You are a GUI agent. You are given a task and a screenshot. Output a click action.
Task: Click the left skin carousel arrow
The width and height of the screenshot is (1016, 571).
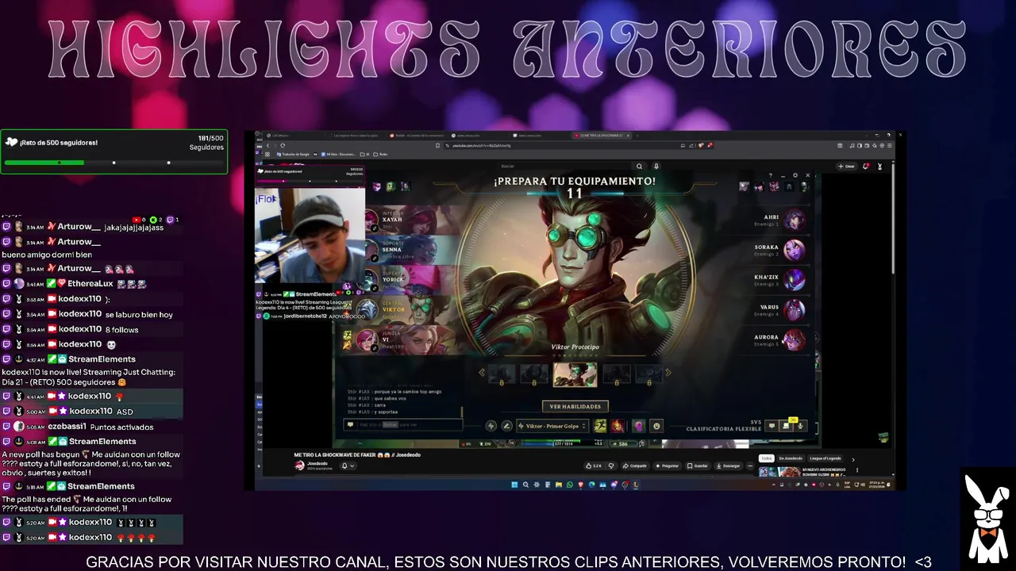click(481, 373)
